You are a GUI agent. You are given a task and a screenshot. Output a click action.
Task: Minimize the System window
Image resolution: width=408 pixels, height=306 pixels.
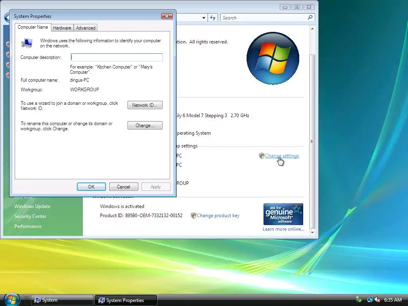click(x=285, y=7)
